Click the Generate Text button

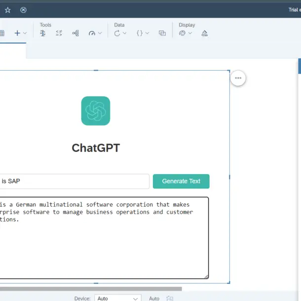(x=181, y=181)
